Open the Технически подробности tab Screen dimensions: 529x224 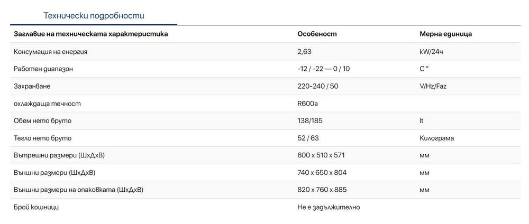[94, 15]
